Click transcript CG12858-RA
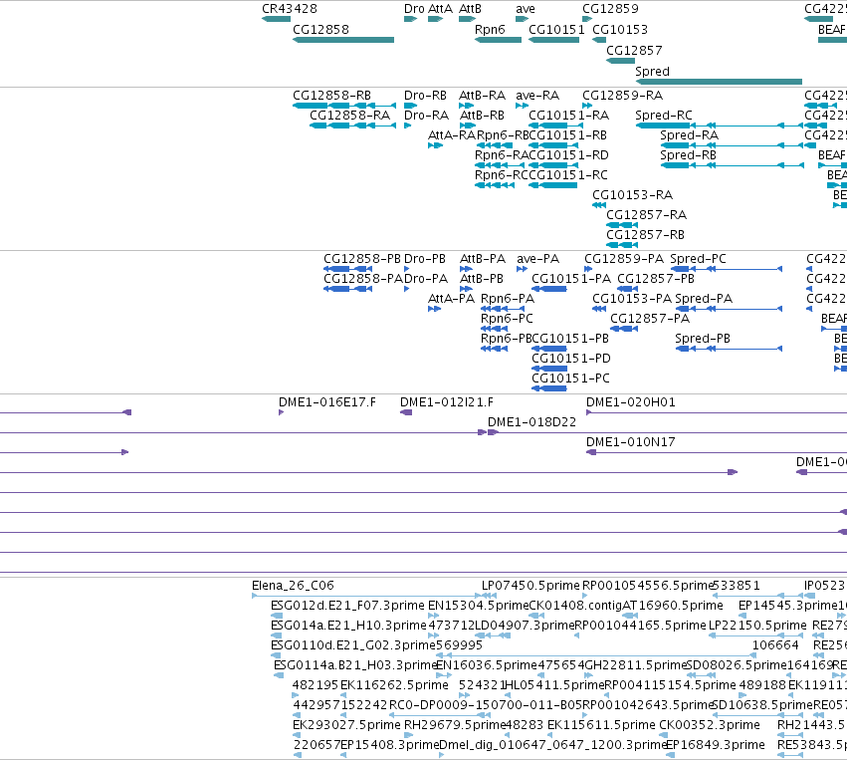 point(352,126)
